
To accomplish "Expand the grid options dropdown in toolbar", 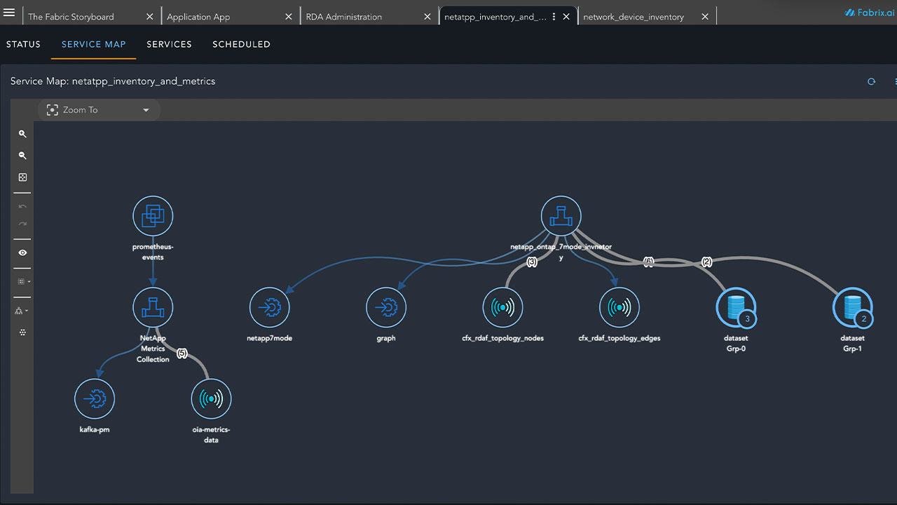I will (23, 281).
